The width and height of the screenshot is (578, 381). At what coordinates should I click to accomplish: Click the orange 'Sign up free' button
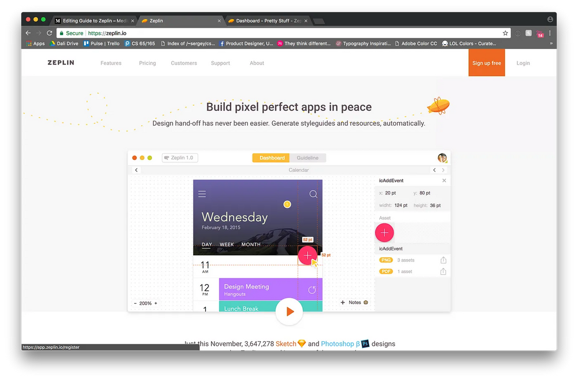[486, 63]
